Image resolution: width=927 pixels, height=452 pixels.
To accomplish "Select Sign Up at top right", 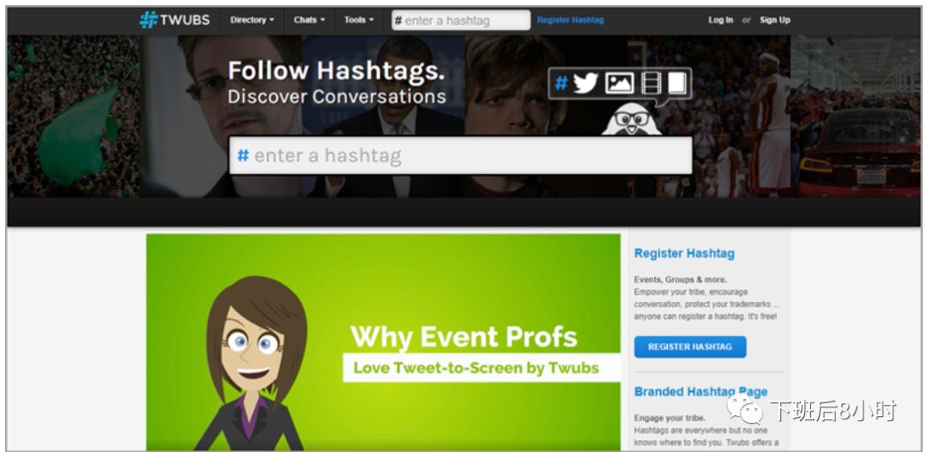I will (x=775, y=20).
